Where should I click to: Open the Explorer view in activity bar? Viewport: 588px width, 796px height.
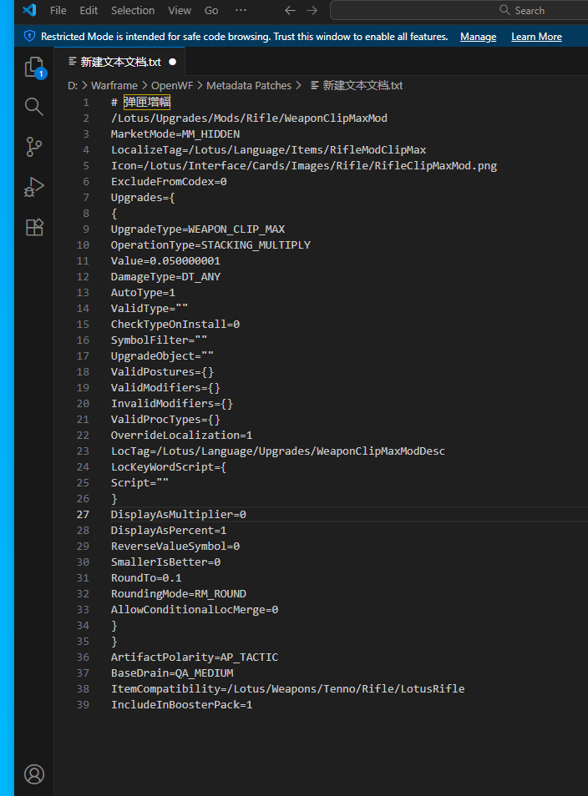point(34,67)
